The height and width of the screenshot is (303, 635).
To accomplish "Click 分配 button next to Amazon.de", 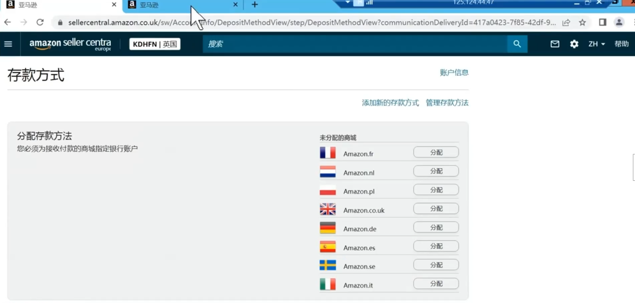I will [436, 227].
